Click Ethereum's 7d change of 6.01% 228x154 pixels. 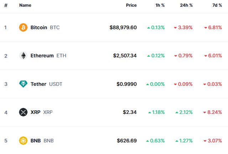[x=215, y=56]
